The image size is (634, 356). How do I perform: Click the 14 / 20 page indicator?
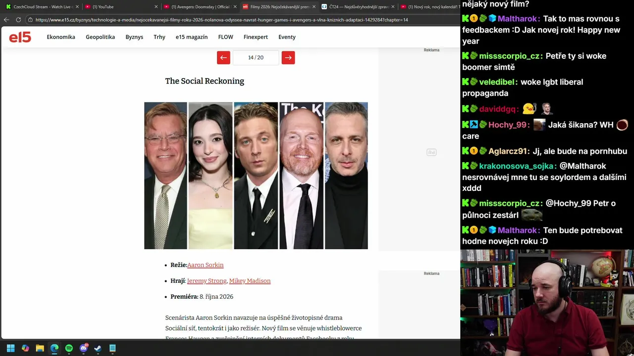click(x=256, y=57)
